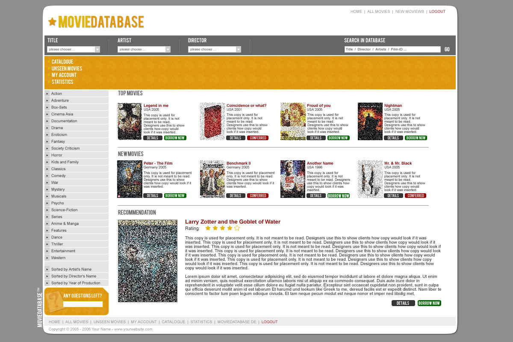Open the Title dropdown
The width and height of the screenshot is (513, 342).
click(74, 49)
